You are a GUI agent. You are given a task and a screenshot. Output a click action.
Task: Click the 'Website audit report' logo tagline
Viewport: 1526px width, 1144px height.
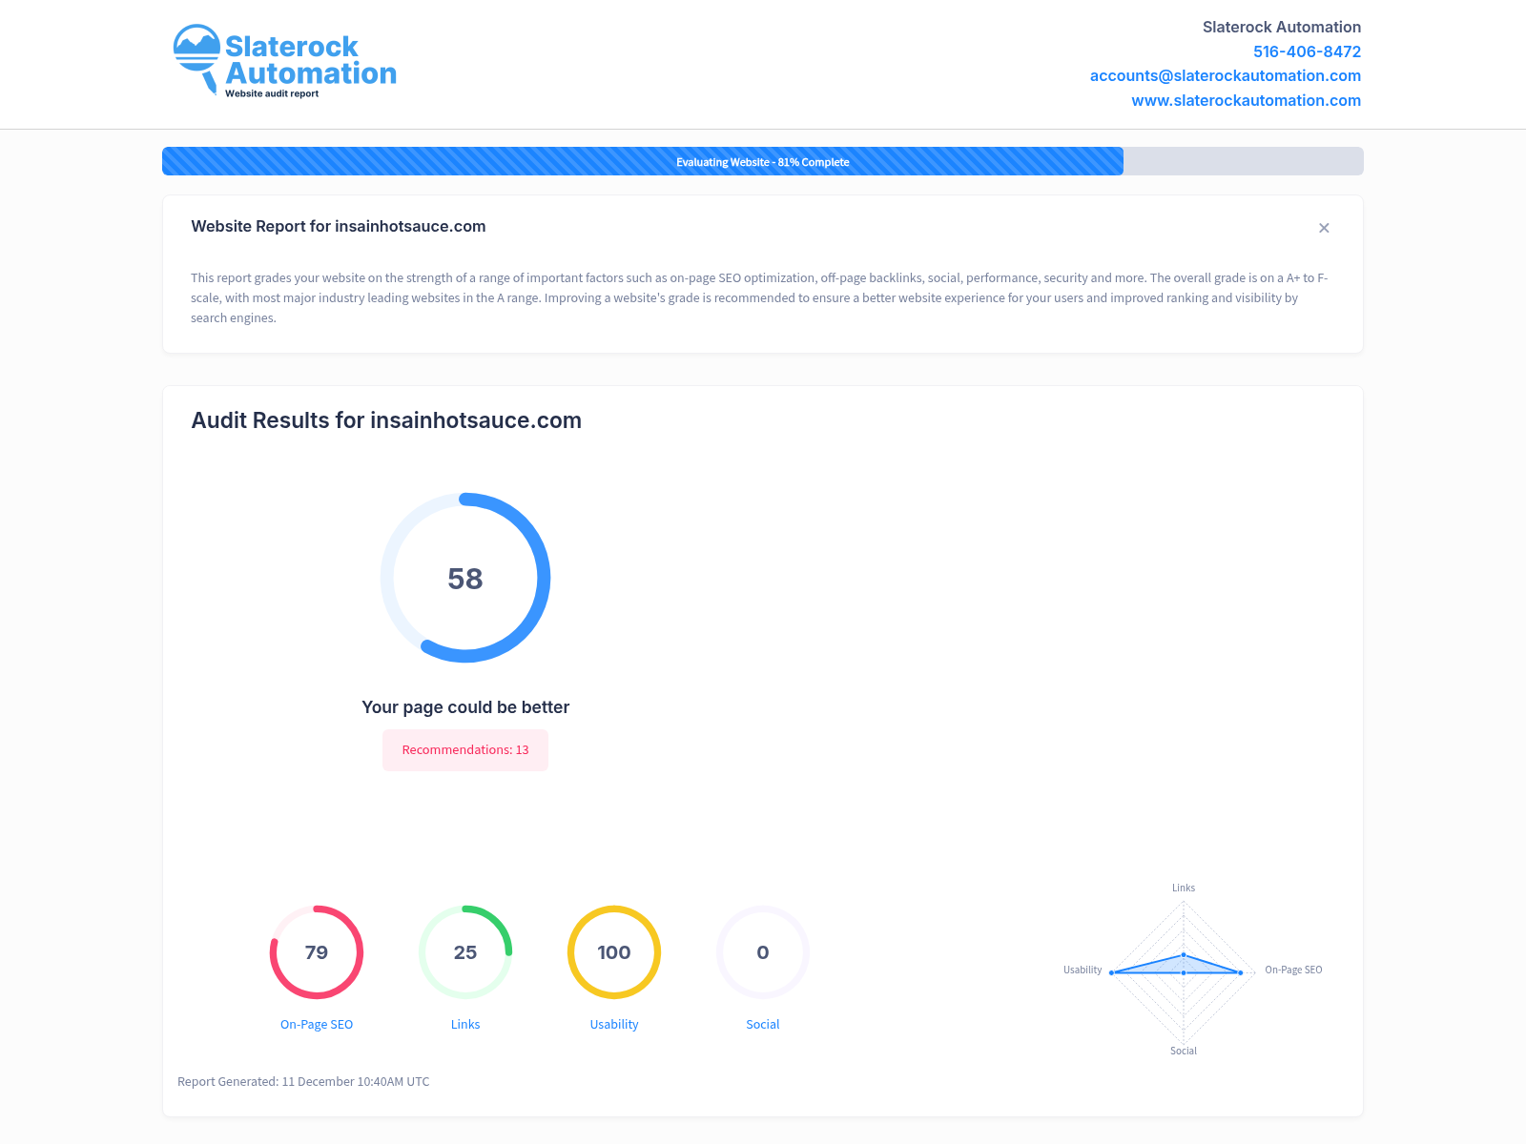coord(272,93)
